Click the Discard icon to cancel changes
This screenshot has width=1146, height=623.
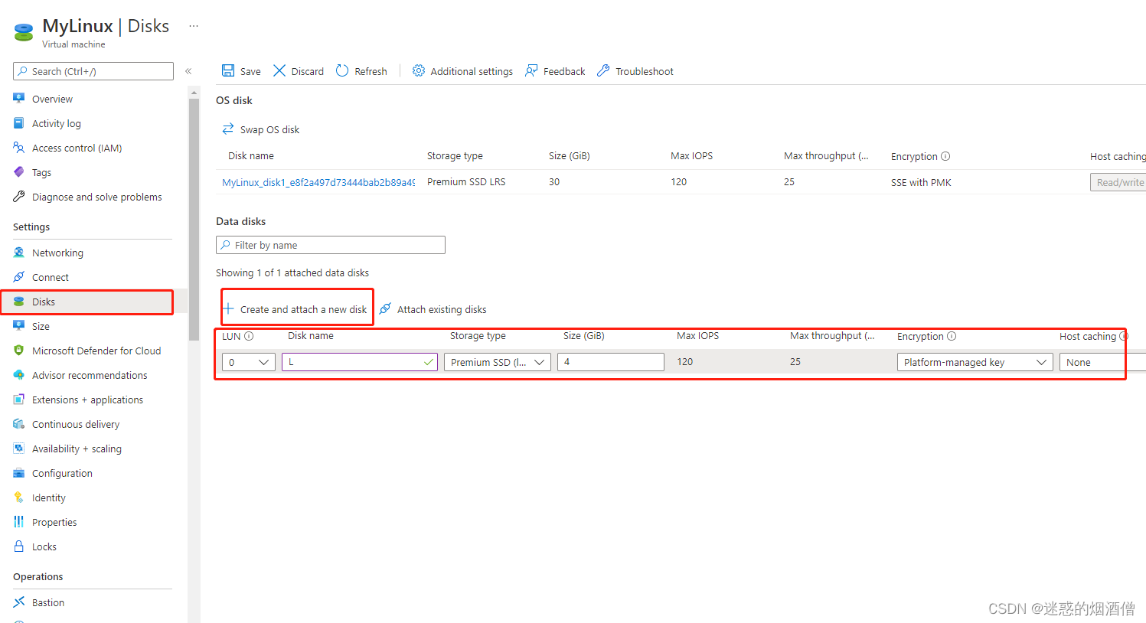coord(280,70)
